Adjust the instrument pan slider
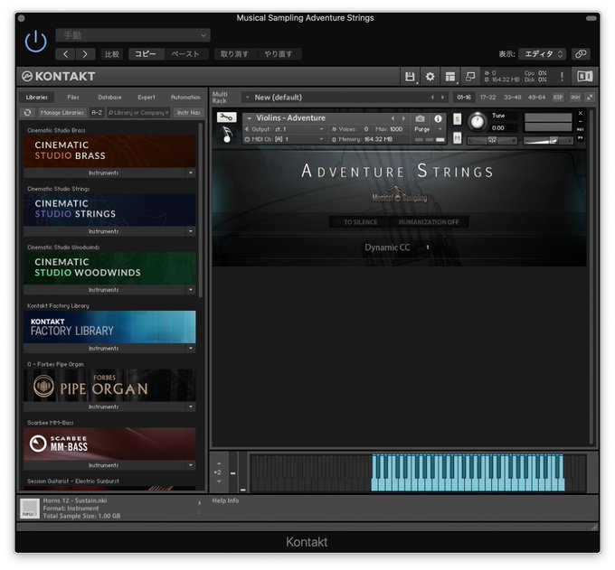 (x=492, y=141)
